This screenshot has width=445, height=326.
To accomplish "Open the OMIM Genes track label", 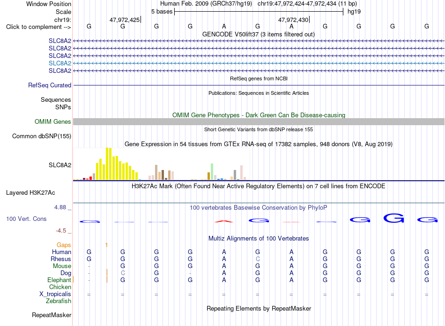I will tap(53, 122).
